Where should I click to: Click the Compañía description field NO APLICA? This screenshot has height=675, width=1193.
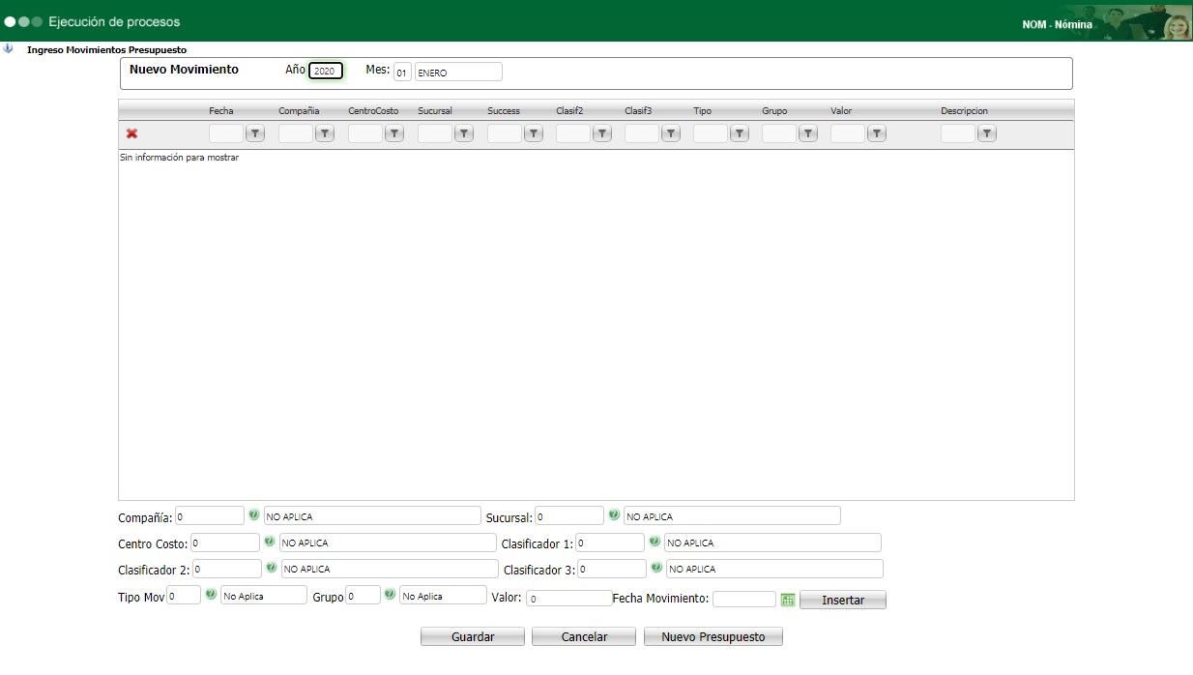click(x=372, y=516)
